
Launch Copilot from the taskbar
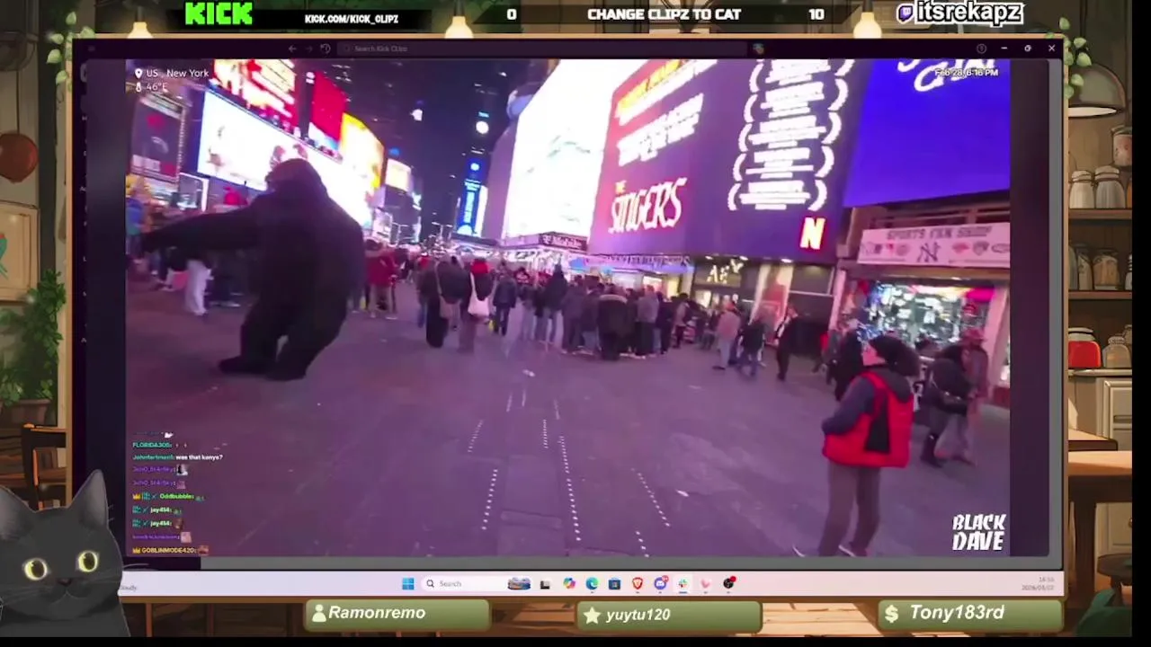click(x=568, y=584)
